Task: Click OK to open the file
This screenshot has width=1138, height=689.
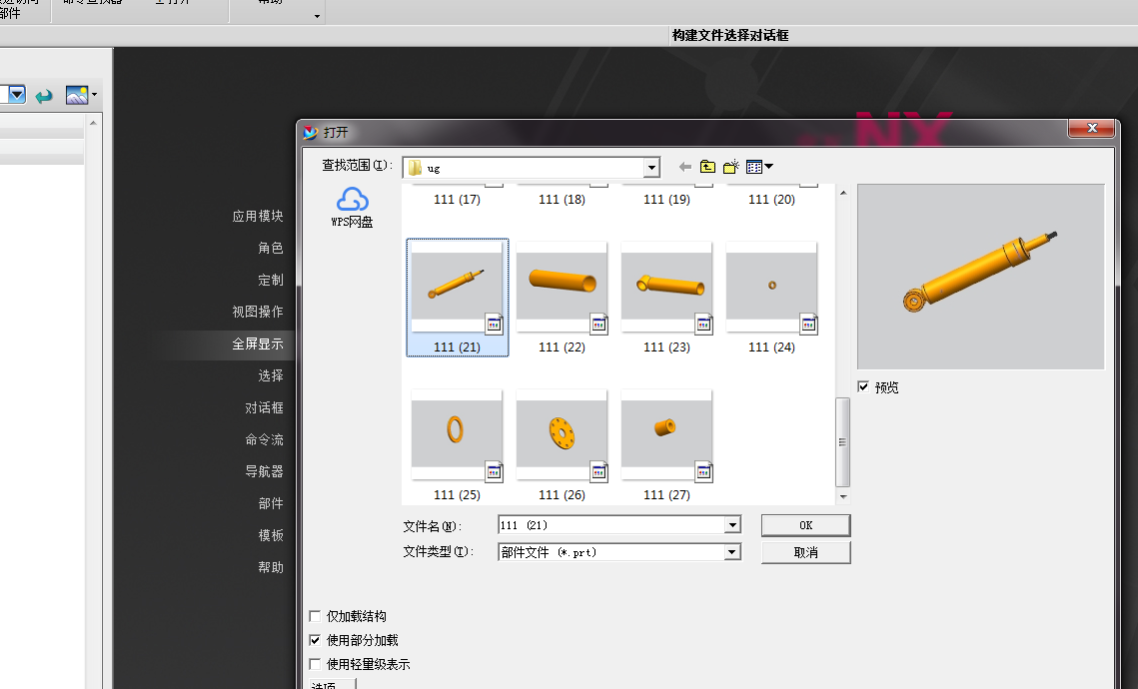Action: pyautogui.click(x=805, y=525)
